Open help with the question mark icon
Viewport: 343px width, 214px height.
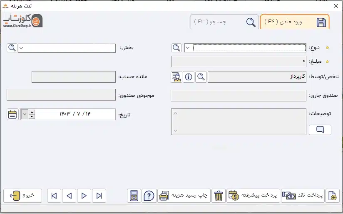pyautogui.click(x=149, y=196)
